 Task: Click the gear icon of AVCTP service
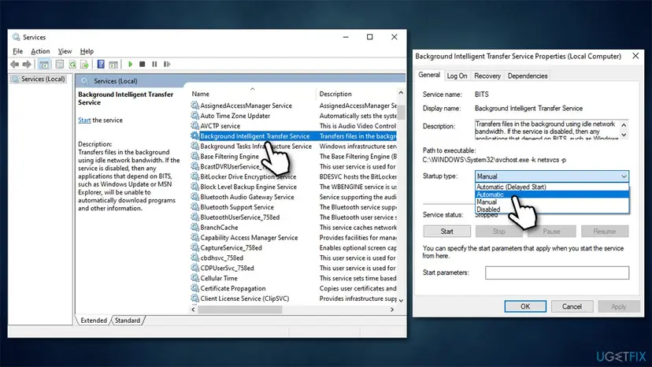coord(194,126)
